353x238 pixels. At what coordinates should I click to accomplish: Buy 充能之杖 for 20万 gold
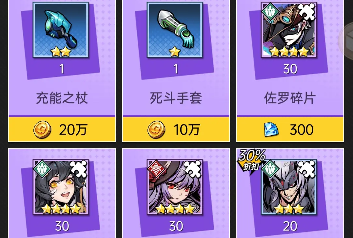[62, 129]
